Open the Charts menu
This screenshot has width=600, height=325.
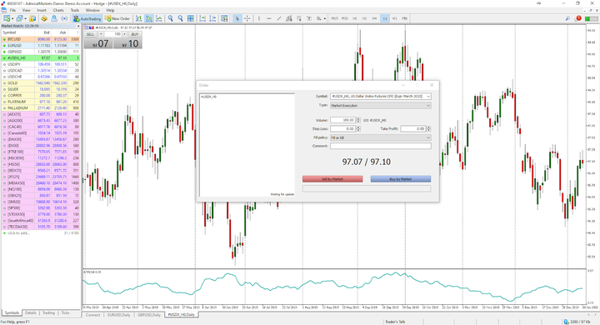(58, 10)
